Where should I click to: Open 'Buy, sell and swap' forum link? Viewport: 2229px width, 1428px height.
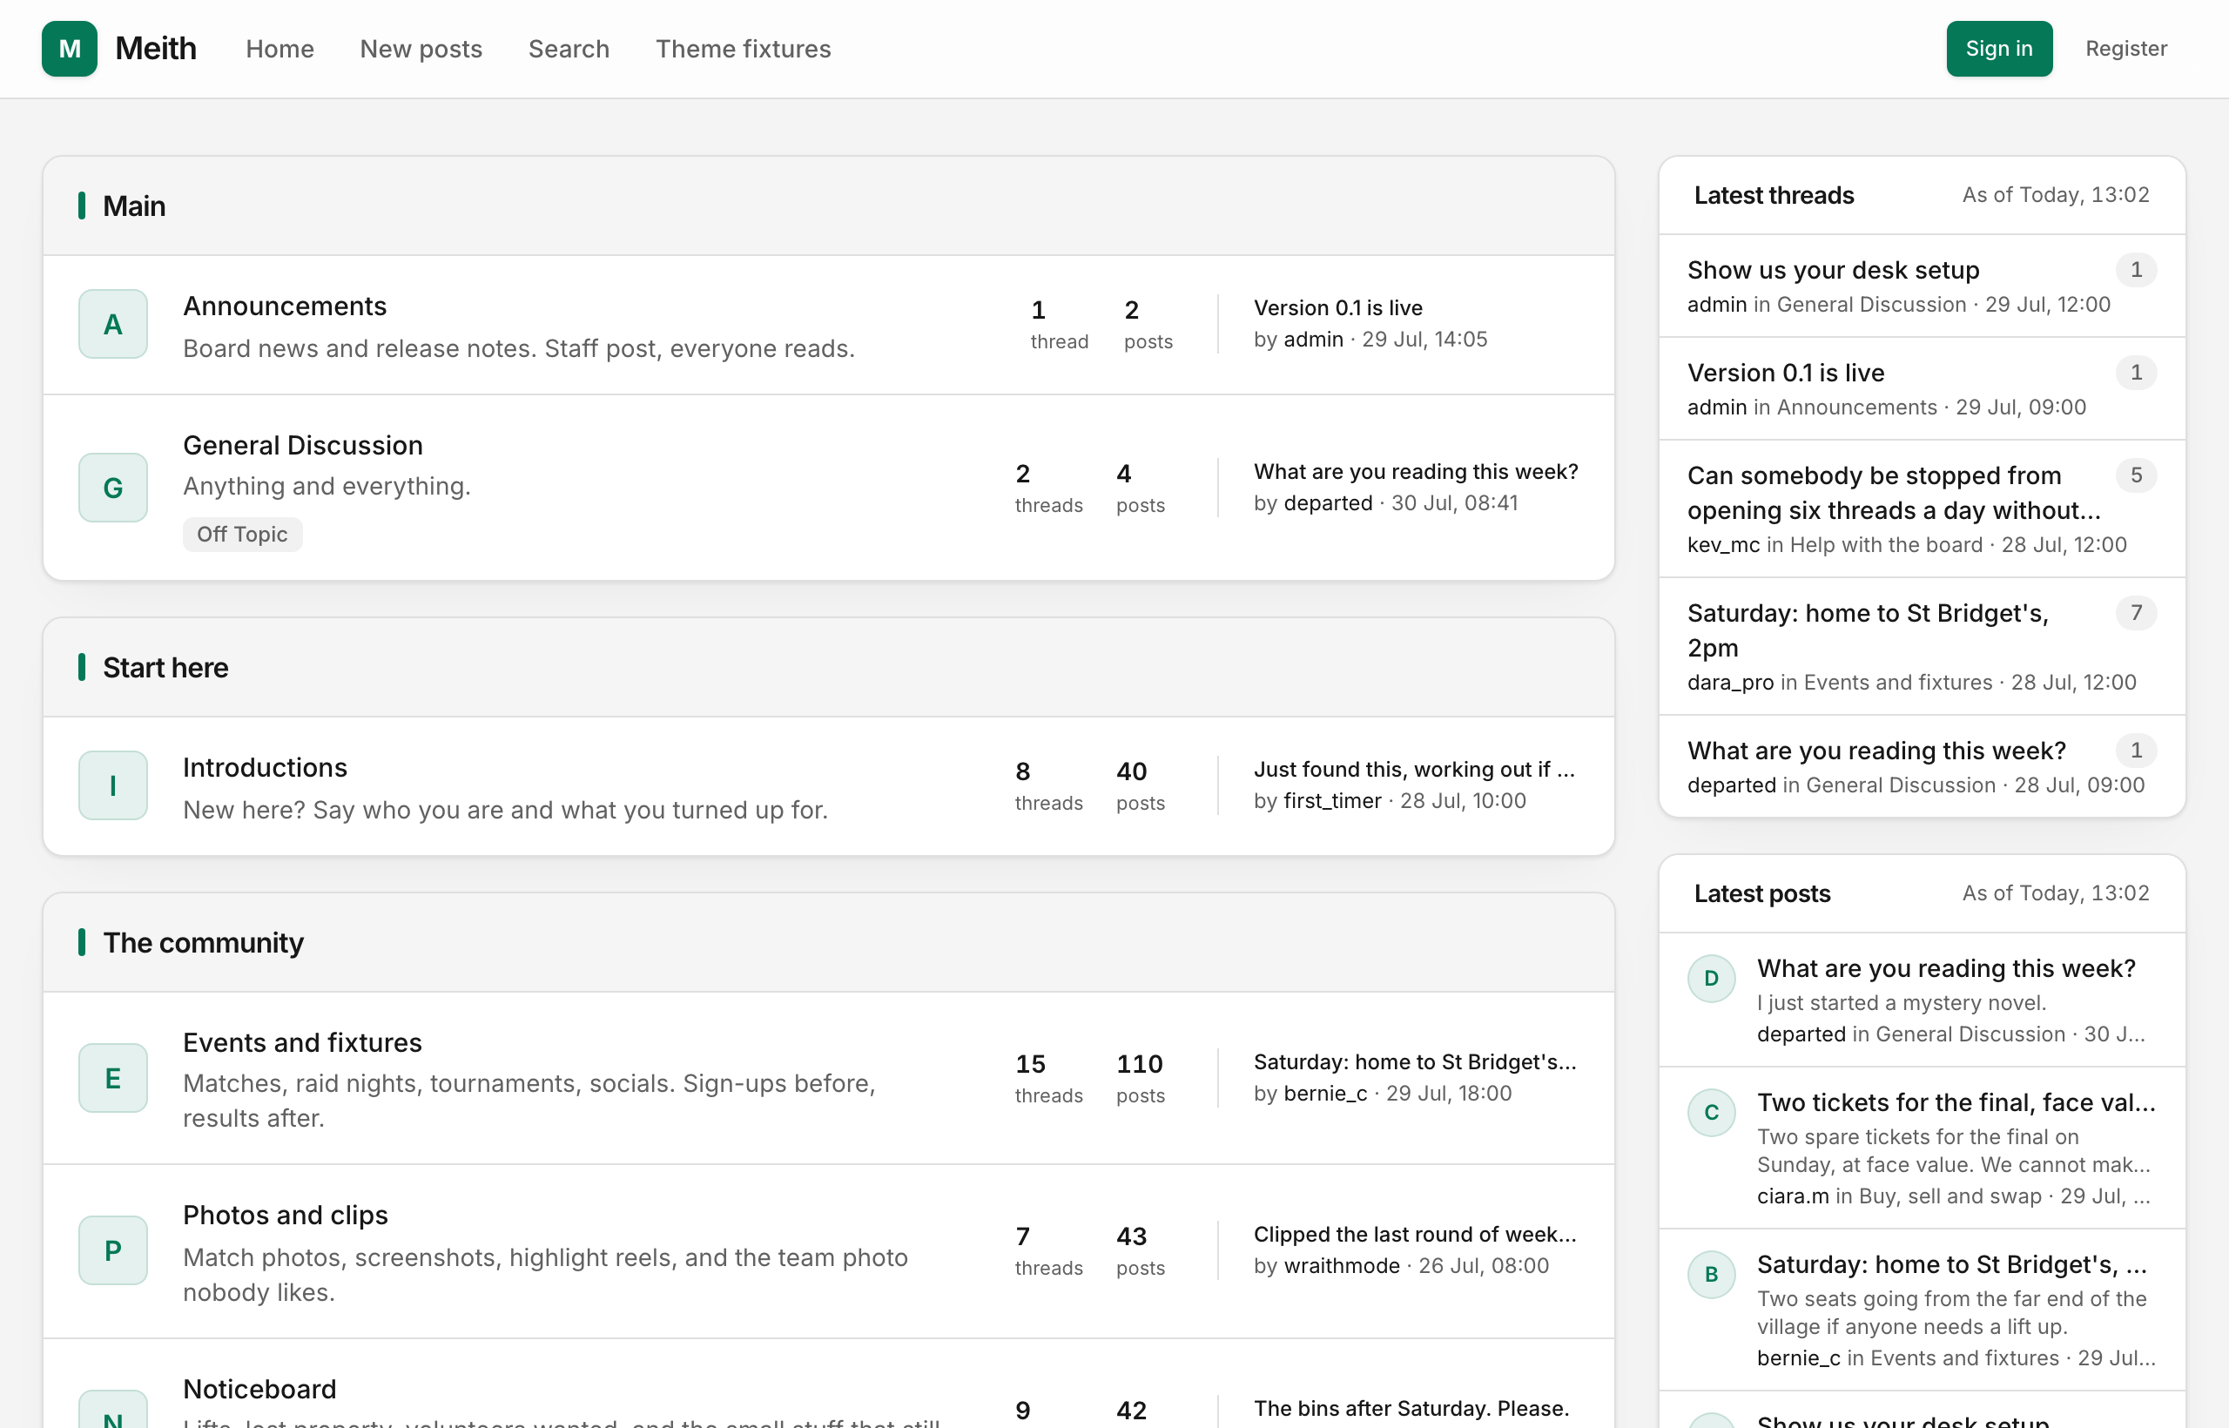point(1950,1196)
